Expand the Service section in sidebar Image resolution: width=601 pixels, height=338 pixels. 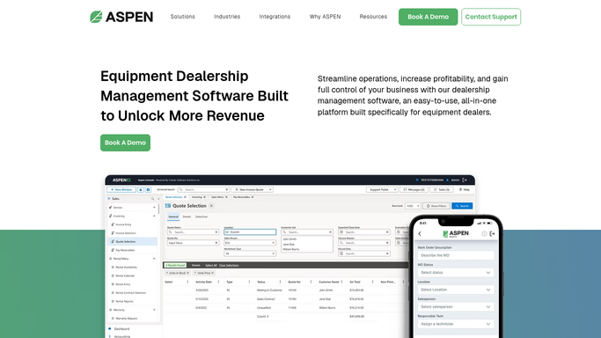(154, 208)
